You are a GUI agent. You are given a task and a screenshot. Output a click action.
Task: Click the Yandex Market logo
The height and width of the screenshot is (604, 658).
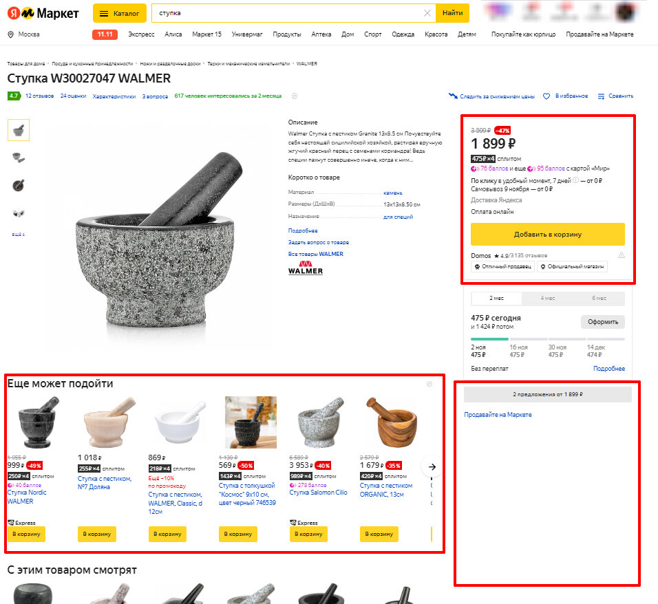pos(43,14)
